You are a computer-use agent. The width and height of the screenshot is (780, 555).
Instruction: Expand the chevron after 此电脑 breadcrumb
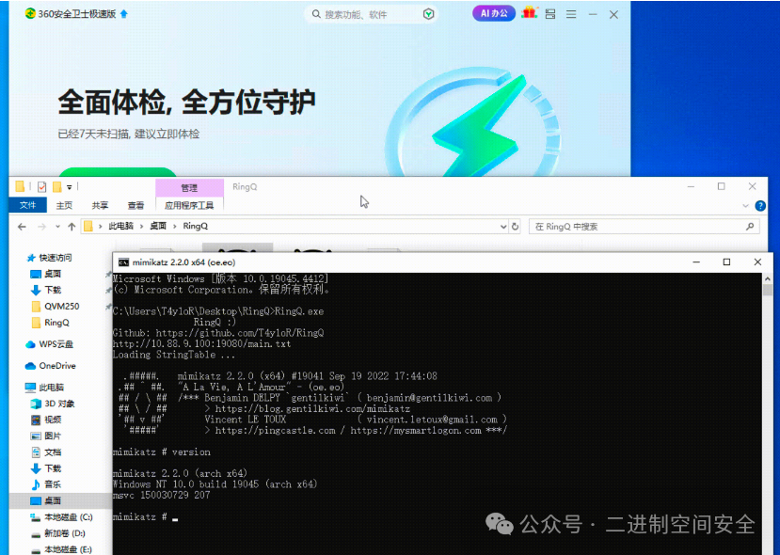[141, 227]
